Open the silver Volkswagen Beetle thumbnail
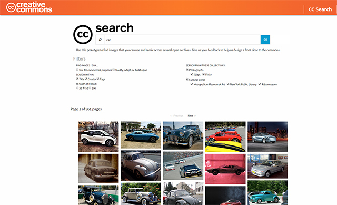The image size is (337, 205). coord(141,165)
